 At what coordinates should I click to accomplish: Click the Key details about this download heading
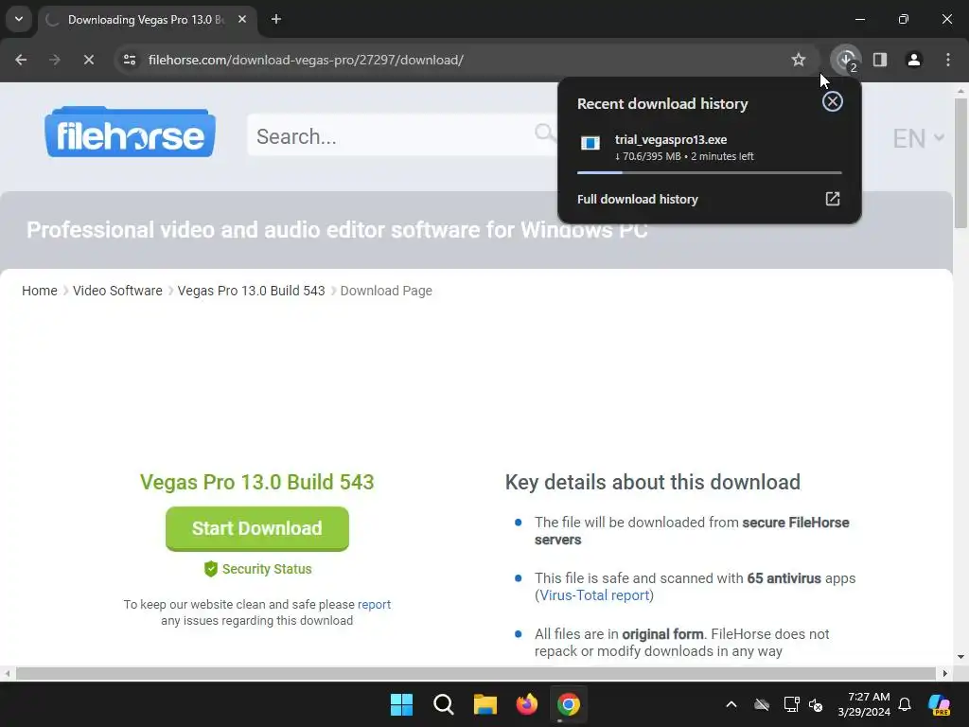click(653, 482)
